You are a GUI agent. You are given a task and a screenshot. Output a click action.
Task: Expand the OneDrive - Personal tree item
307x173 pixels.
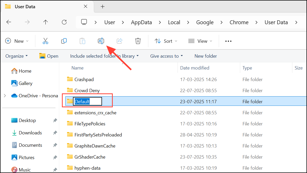click(5, 96)
